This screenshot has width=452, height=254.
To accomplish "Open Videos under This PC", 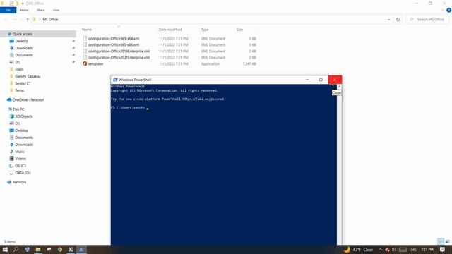I will tap(20, 159).
